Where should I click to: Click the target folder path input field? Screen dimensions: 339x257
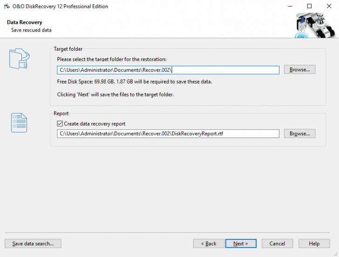[x=168, y=70]
